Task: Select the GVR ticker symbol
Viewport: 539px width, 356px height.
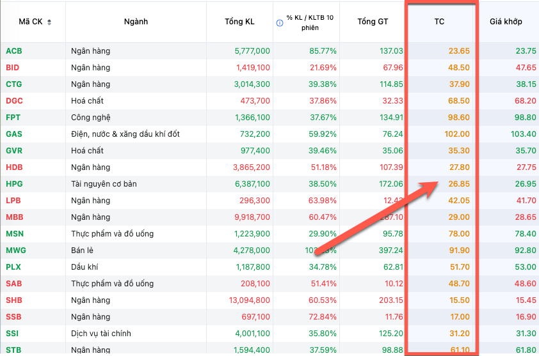Action: 13,151
